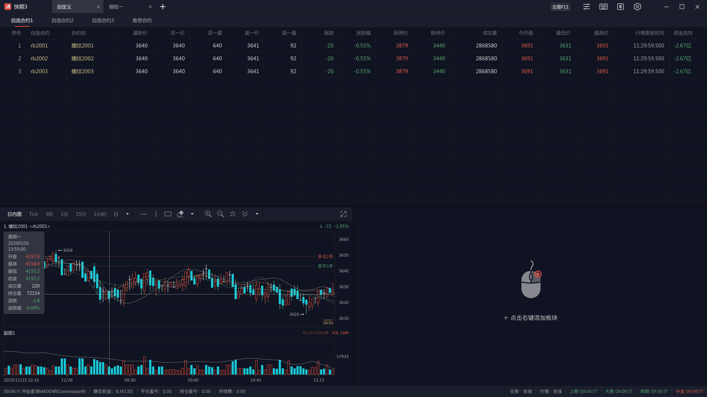
Task: Select the rb2001 contract row
Action: [353, 46]
